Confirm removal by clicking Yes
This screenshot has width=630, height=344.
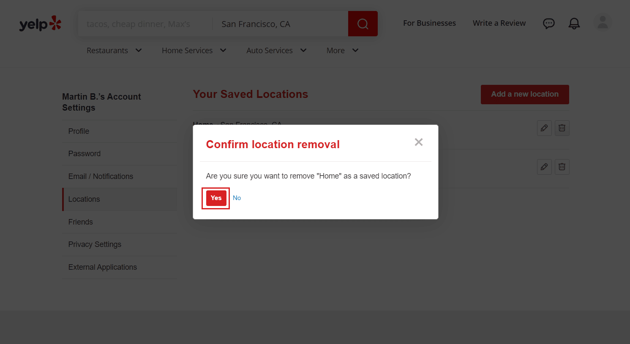215,198
